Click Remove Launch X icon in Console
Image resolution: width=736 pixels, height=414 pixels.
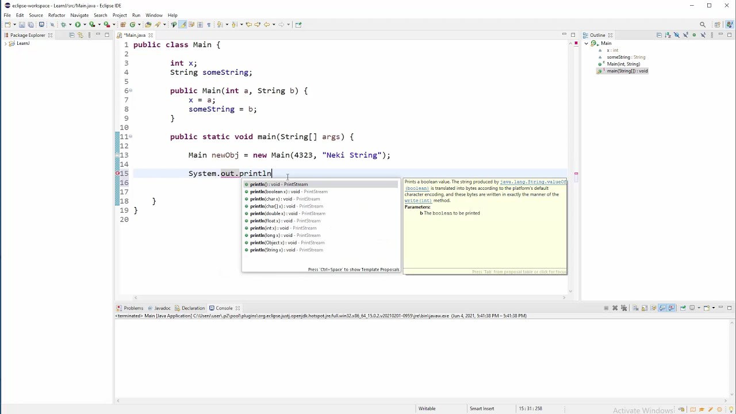click(x=615, y=308)
